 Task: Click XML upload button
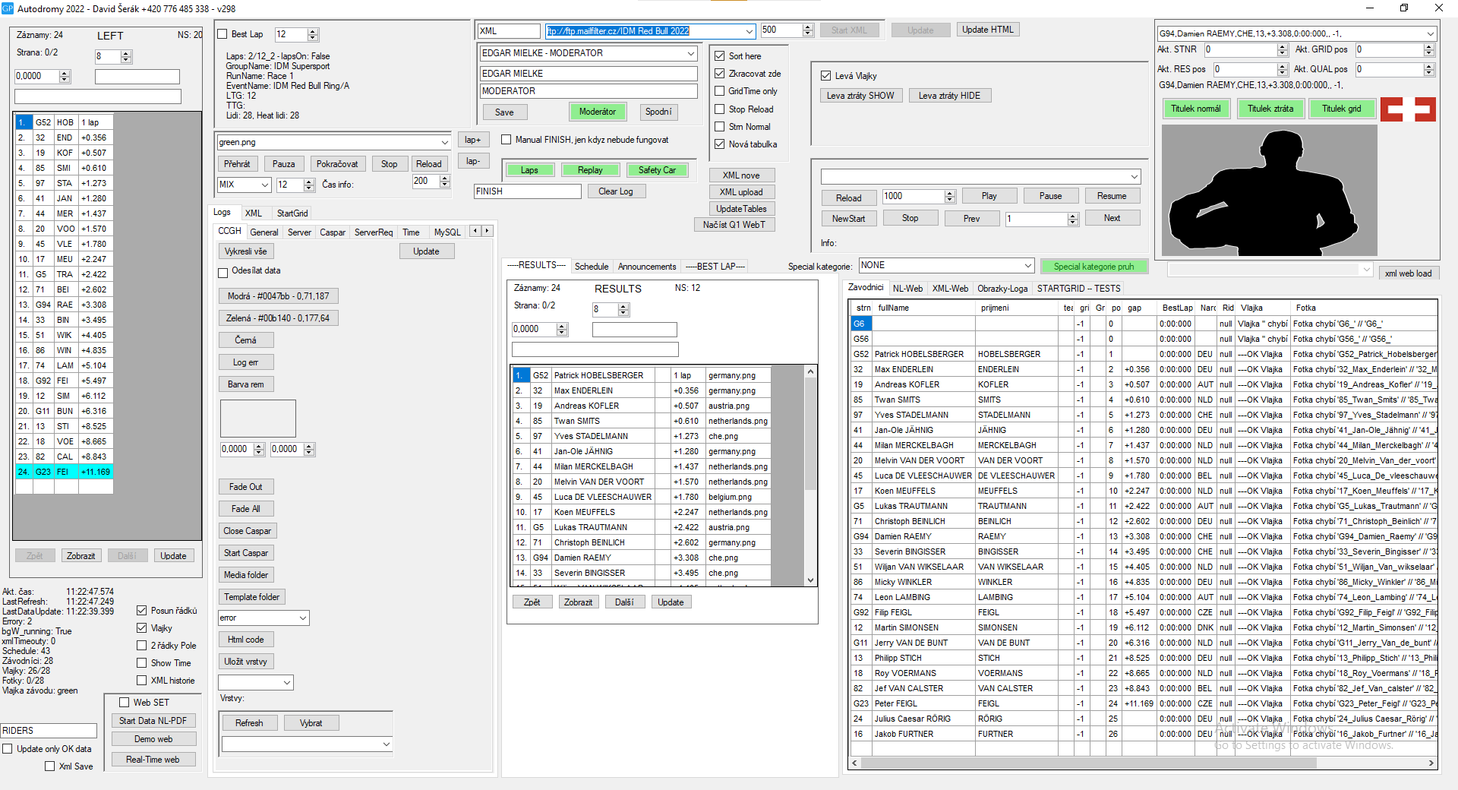coord(741,192)
